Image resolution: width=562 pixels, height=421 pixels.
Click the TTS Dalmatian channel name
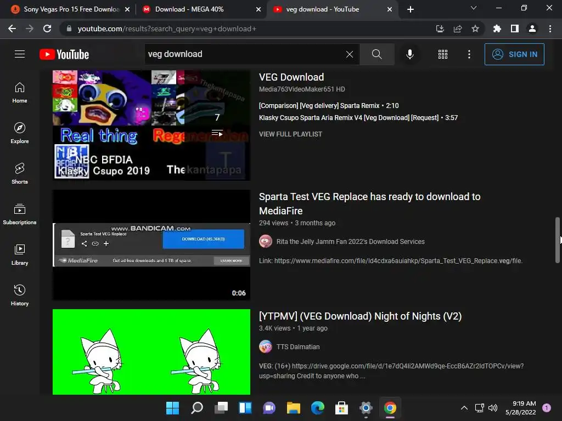[x=298, y=346]
